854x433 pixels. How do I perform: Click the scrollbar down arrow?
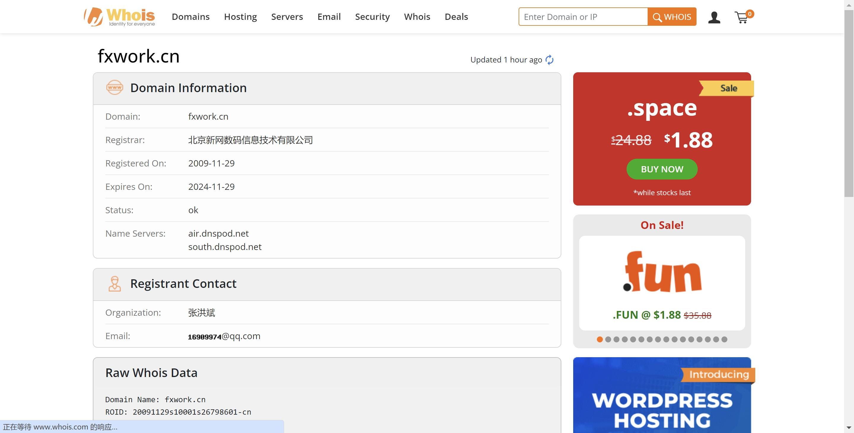[849, 428]
